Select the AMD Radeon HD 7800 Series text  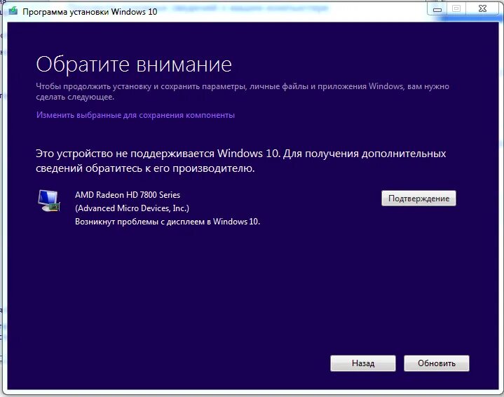[128, 195]
